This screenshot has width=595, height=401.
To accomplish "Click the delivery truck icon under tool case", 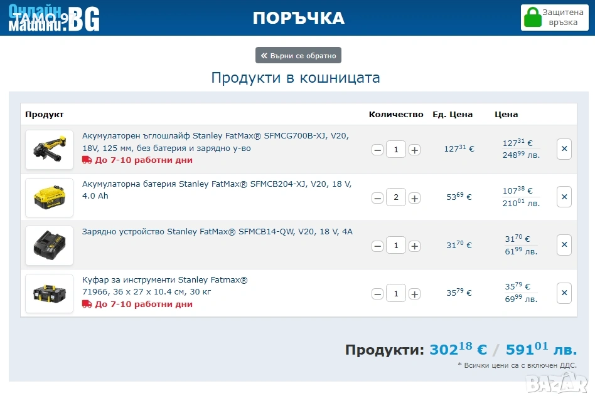I will [87, 304].
